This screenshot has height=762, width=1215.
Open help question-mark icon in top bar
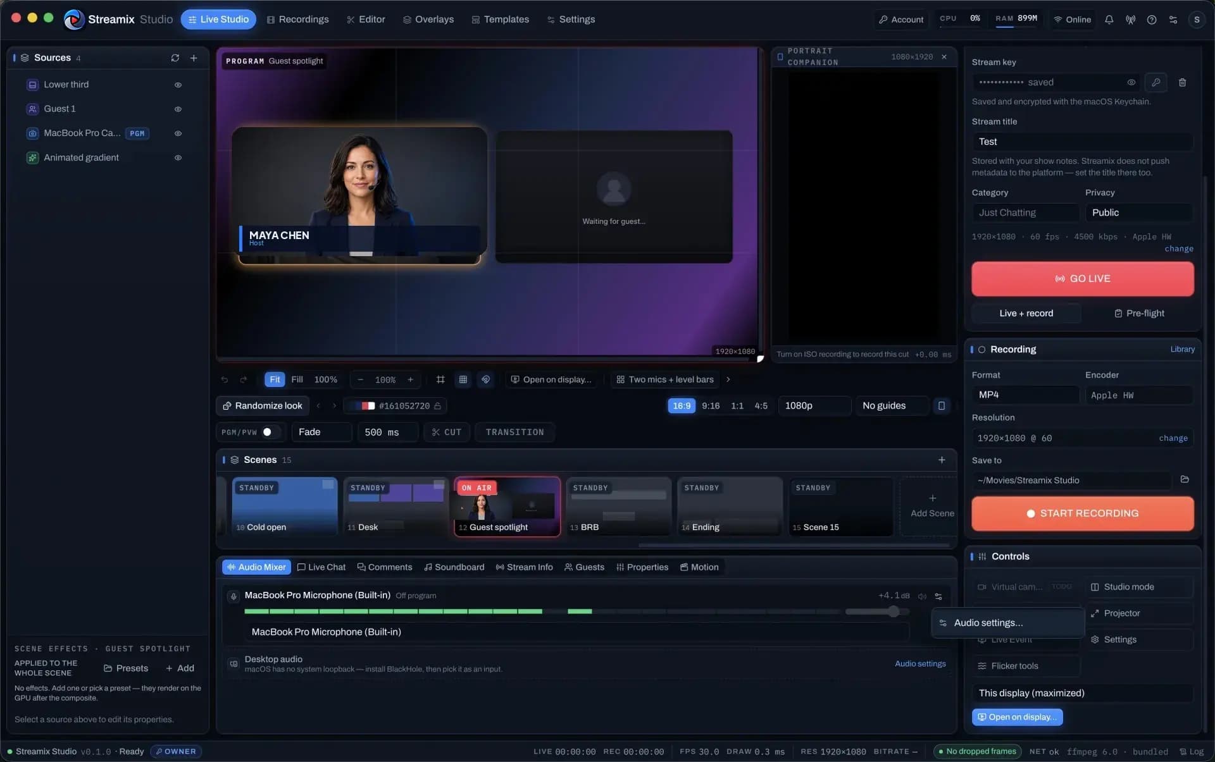1152,20
